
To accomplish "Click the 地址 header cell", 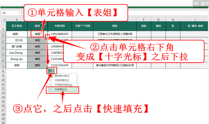I will pyautogui.click(x=115, y=26).
